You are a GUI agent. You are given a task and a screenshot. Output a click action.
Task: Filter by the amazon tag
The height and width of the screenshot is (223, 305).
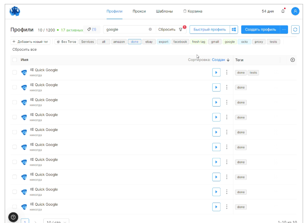click(x=119, y=42)
